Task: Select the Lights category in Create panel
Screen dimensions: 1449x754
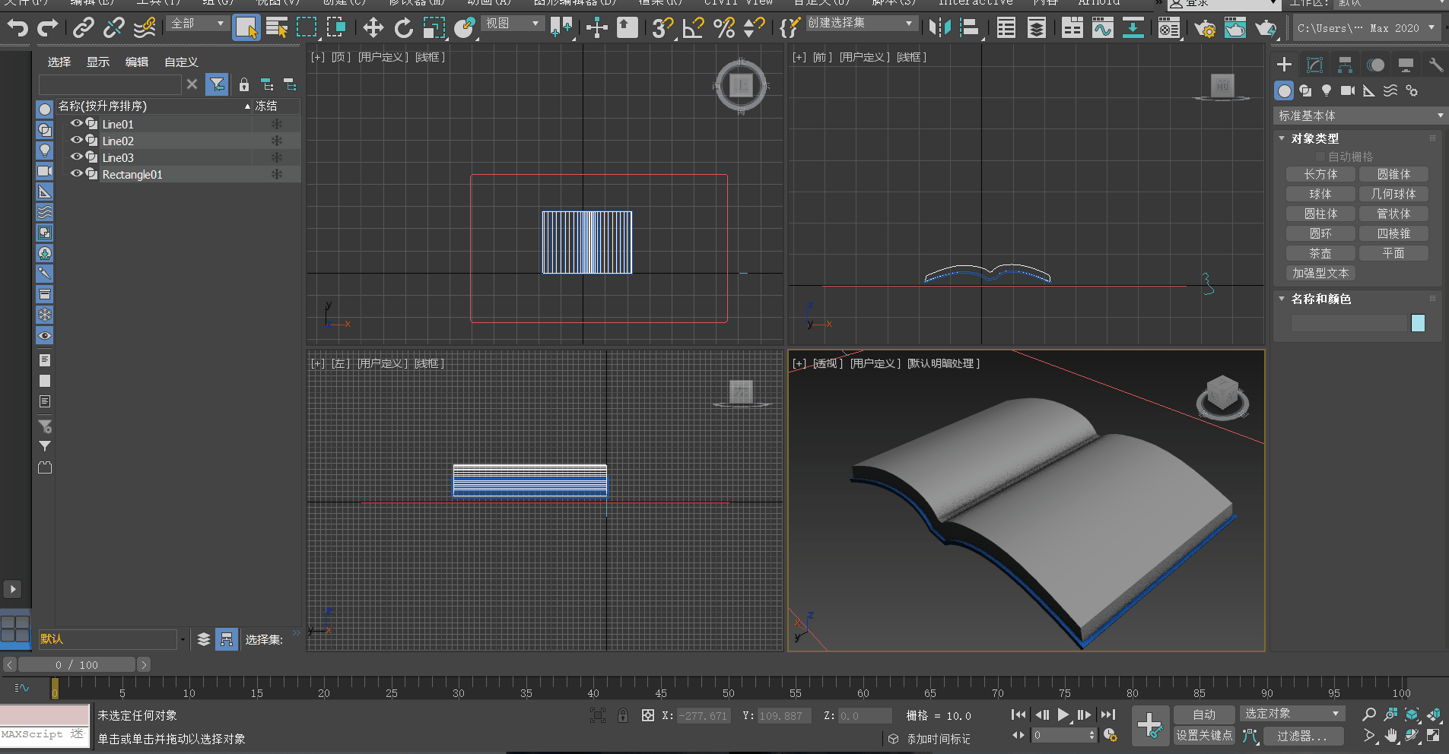Action: point(1327,90)
